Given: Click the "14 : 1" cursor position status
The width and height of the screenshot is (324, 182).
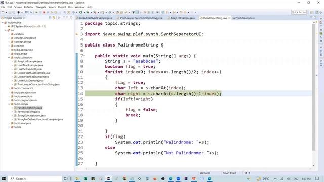Looking at the screenshot, I should (247, 173).
